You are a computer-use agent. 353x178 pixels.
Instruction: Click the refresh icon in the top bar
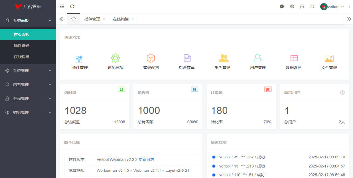72,7
